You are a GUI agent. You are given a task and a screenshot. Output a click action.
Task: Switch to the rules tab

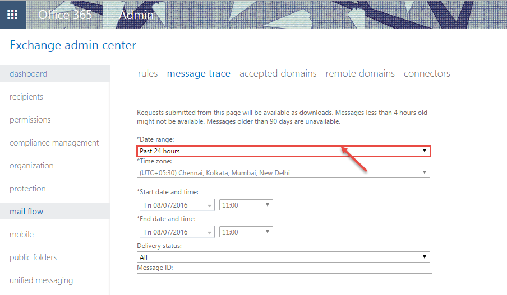tap(148, 73)
